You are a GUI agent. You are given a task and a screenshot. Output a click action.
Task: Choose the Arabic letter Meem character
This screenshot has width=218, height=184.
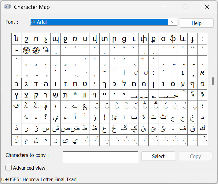pos(26,140)
